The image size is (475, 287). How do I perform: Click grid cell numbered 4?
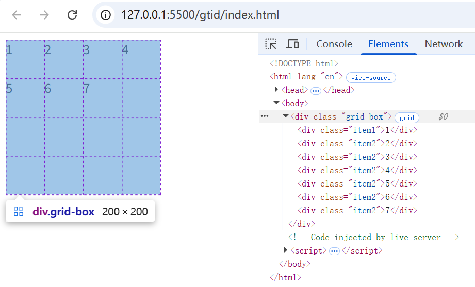(141, 59)
